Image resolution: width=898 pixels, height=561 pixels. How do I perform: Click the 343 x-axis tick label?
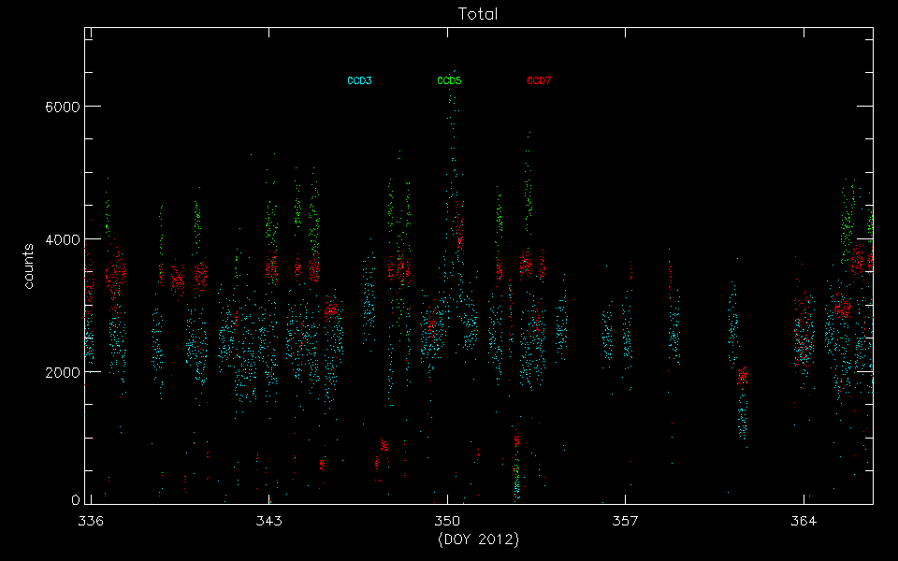tap(268, 519)
